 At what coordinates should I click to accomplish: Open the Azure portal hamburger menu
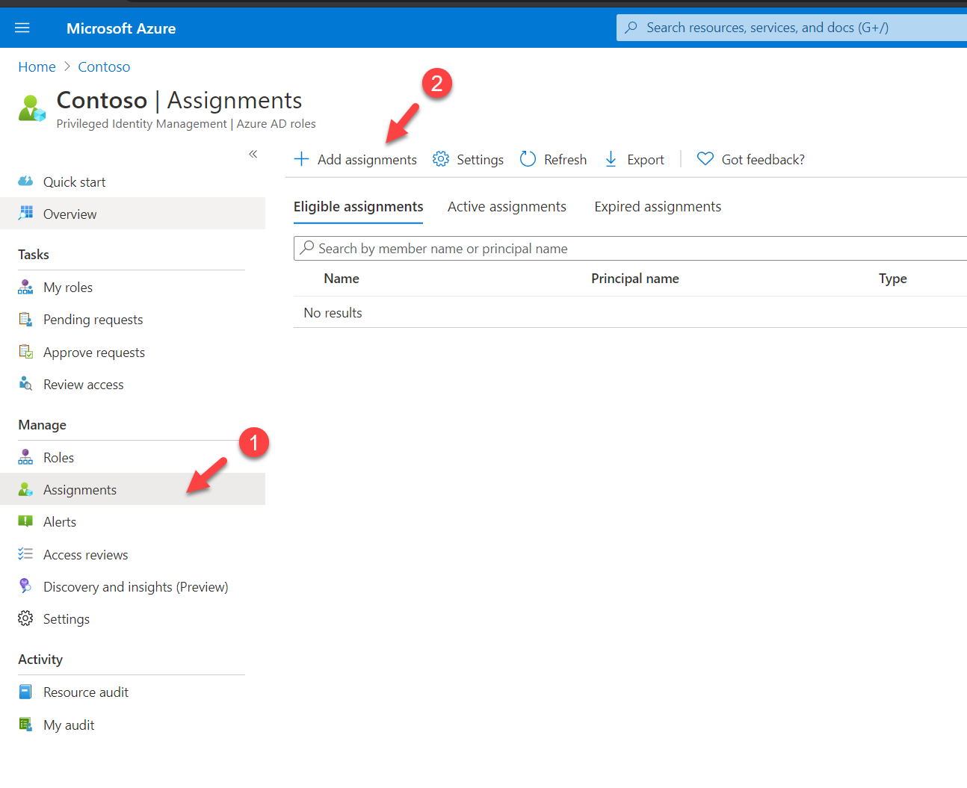22,28
